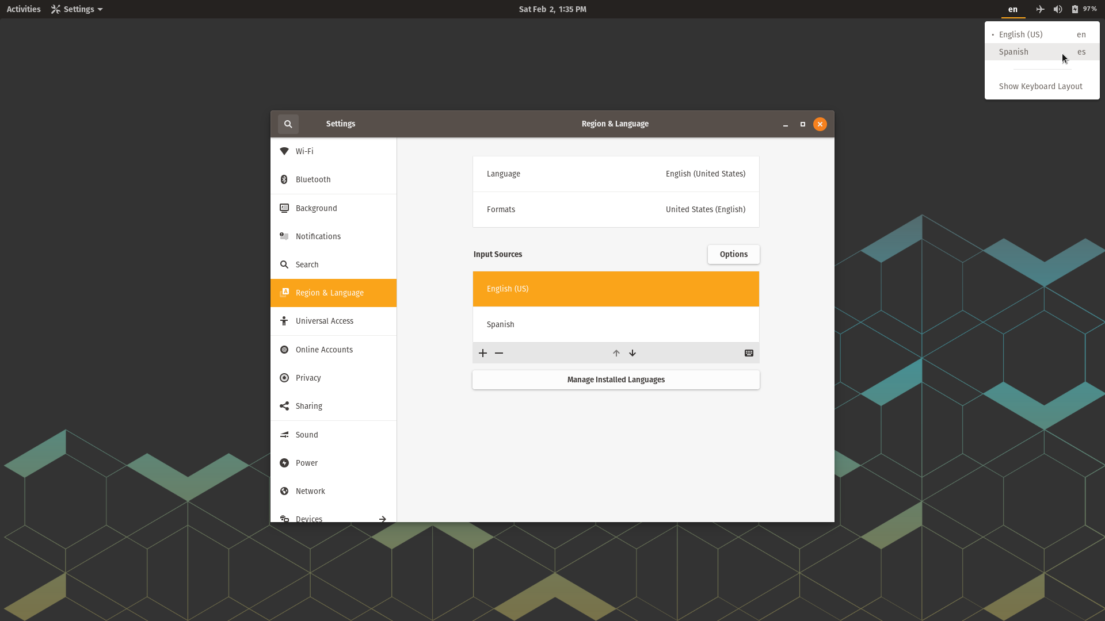Open volume icon in top bar
This screenshot has height=621, width=1105.
pyautogui.click(x=1057, y=9)
